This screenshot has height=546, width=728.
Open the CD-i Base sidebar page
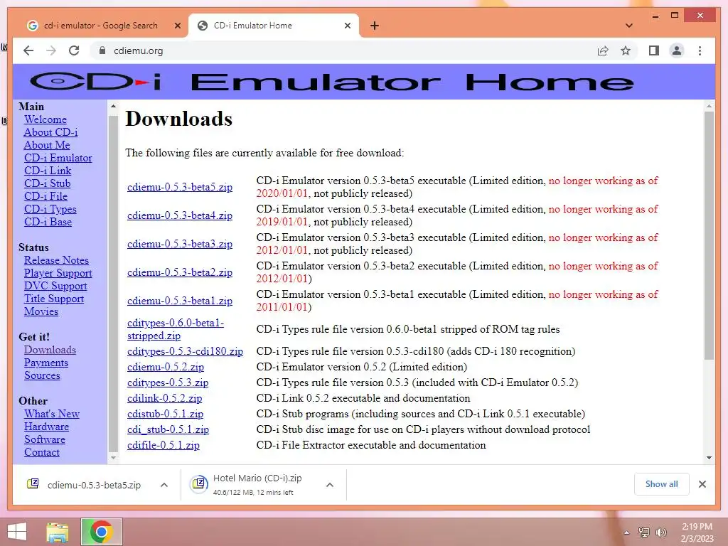[x=48, y=222]
